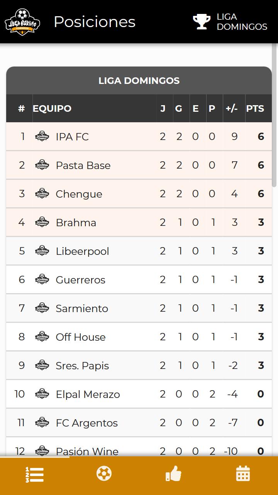The height and width of the screenshot is (495, 278).
Task: Open the thumbs-up tab icon
Action: tap(173, 473)
